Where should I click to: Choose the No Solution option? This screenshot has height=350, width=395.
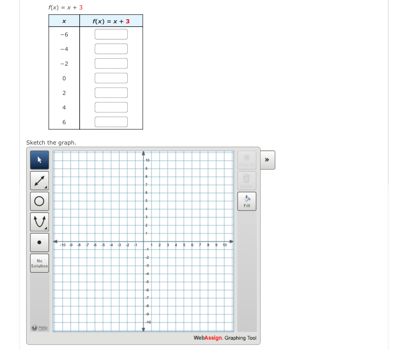point(39,263)
